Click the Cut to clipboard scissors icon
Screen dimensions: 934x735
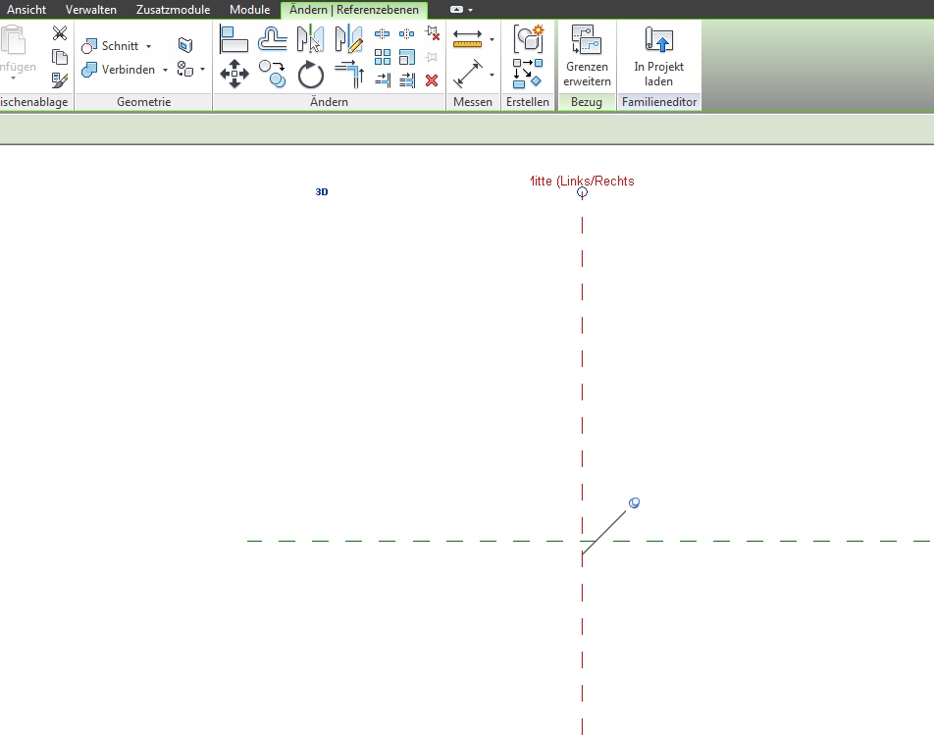(60, 32)
